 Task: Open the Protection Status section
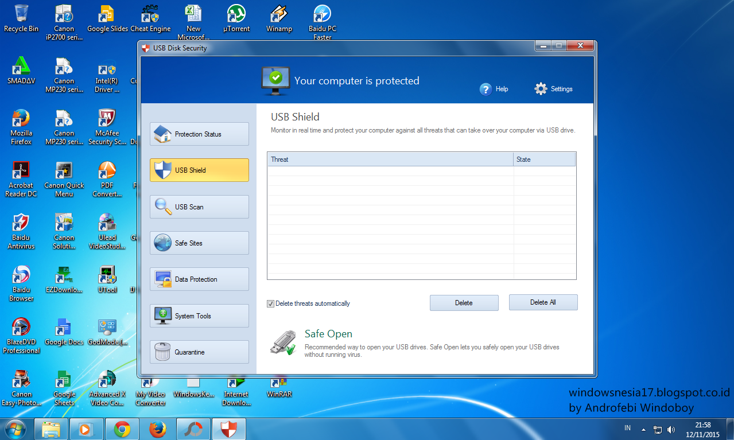pos(199,134)
